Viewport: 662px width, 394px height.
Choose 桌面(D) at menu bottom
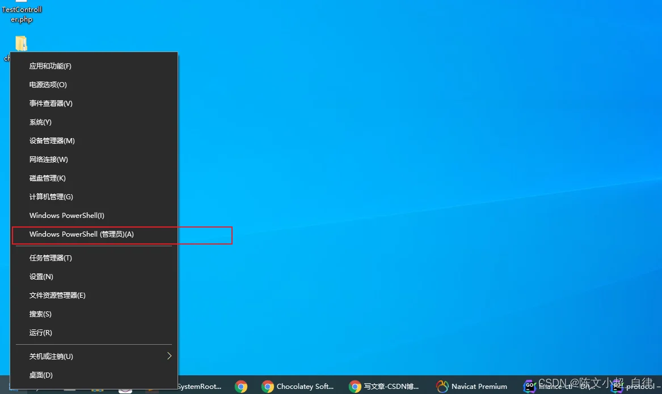[94, 375]
